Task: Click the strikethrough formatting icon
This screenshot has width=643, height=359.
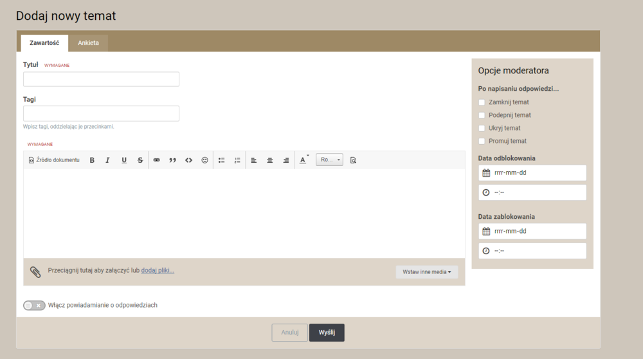Action: [x=140, y=160]
